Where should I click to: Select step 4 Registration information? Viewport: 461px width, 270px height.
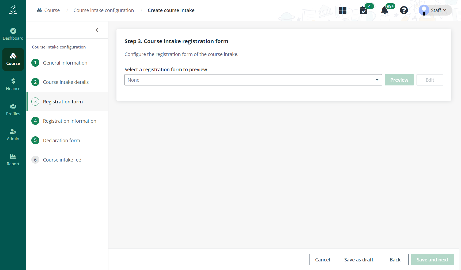tap(67, 121)
